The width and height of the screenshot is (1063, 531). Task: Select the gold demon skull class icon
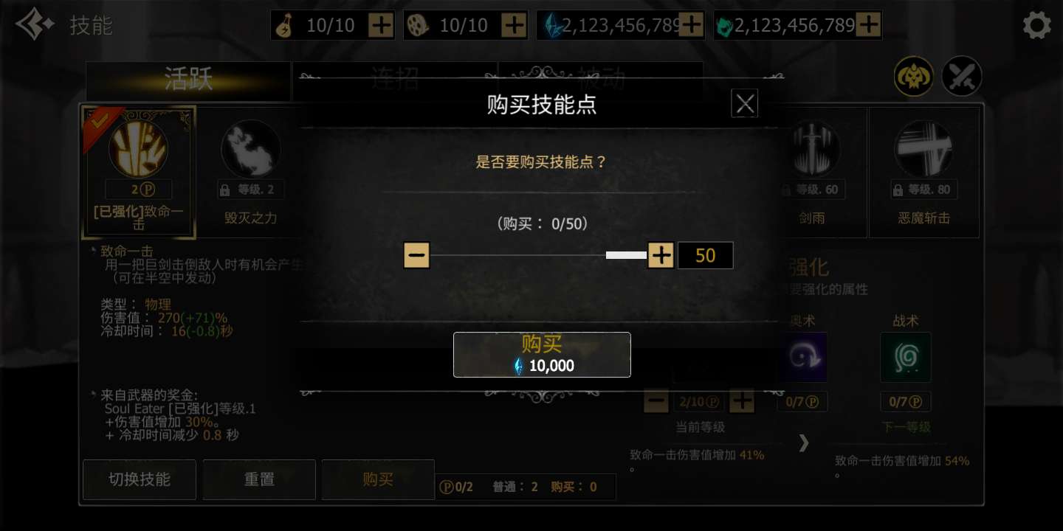[x=914, y=76]
